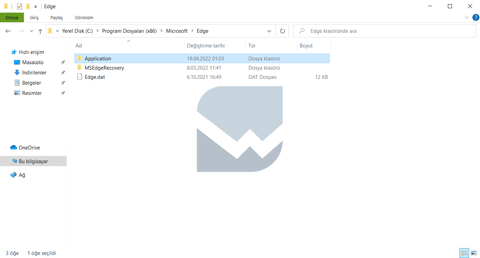Open the Dosya menu

tap(12, 17)
